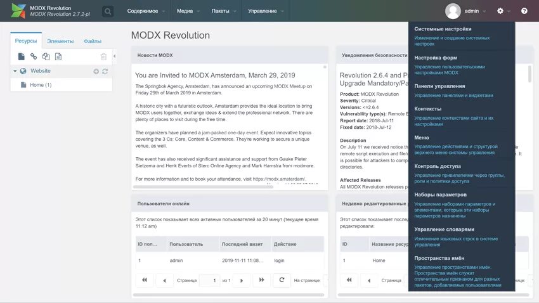Click the online users page number field

point(209,280)
